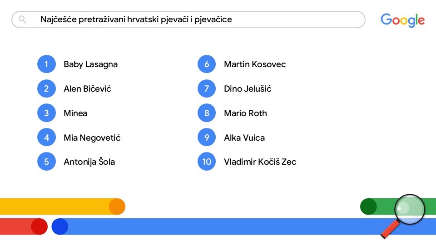Viewport: 436px width, 245px height.
Task: Choose Mia Negovetić from the list
Action: (92, 137)
